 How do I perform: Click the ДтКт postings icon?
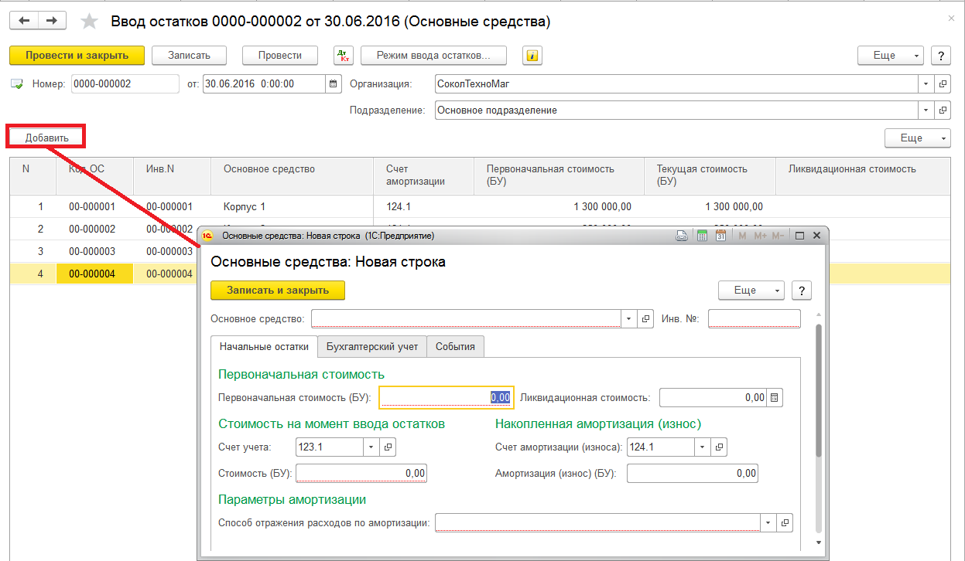(x=343, y=56)
